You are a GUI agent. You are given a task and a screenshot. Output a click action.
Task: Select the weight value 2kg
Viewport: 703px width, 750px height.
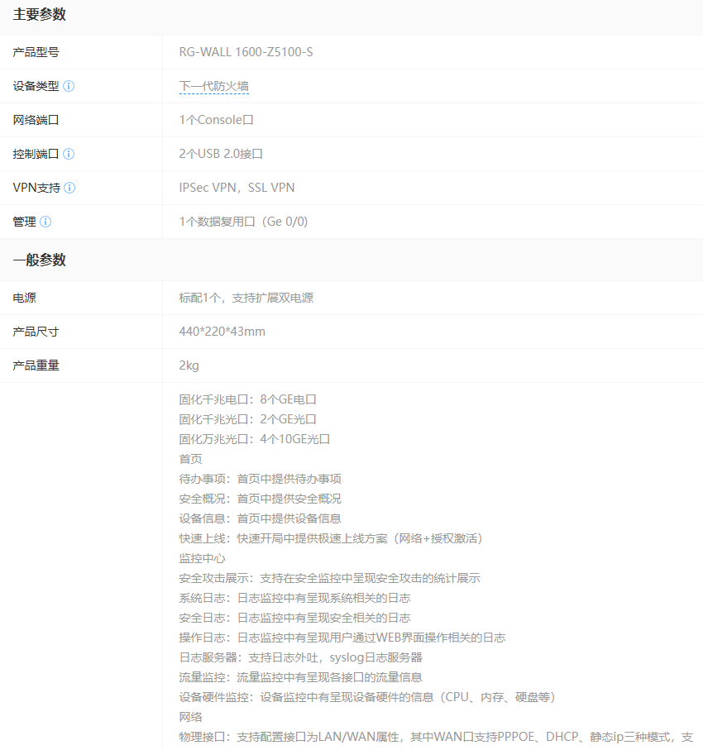(189, 366)
